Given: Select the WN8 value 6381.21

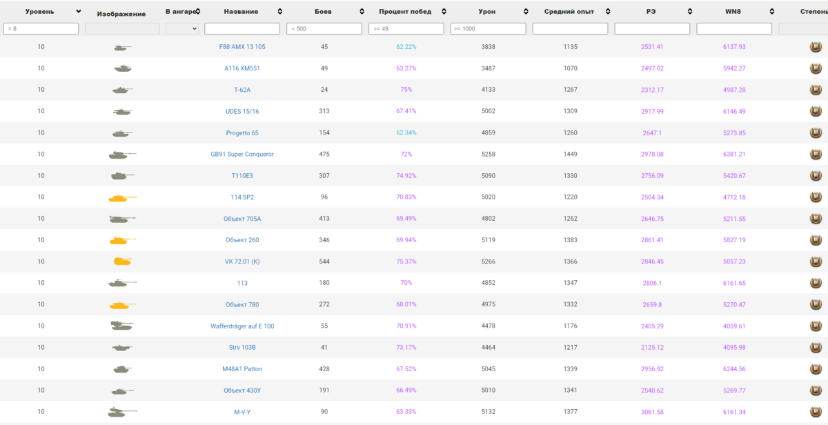Looking at the screenshot, I should coord(734,154).
